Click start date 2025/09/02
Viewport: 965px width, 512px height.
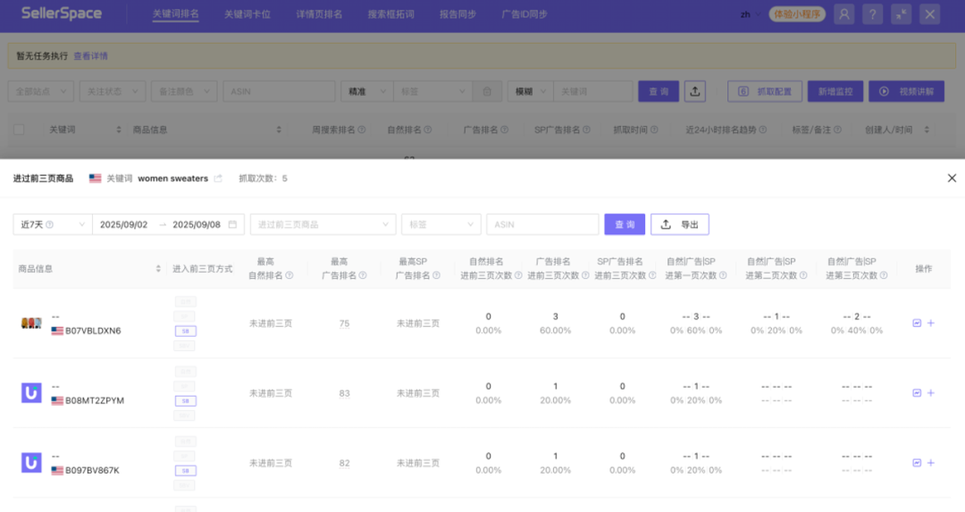tap(123, 224)
